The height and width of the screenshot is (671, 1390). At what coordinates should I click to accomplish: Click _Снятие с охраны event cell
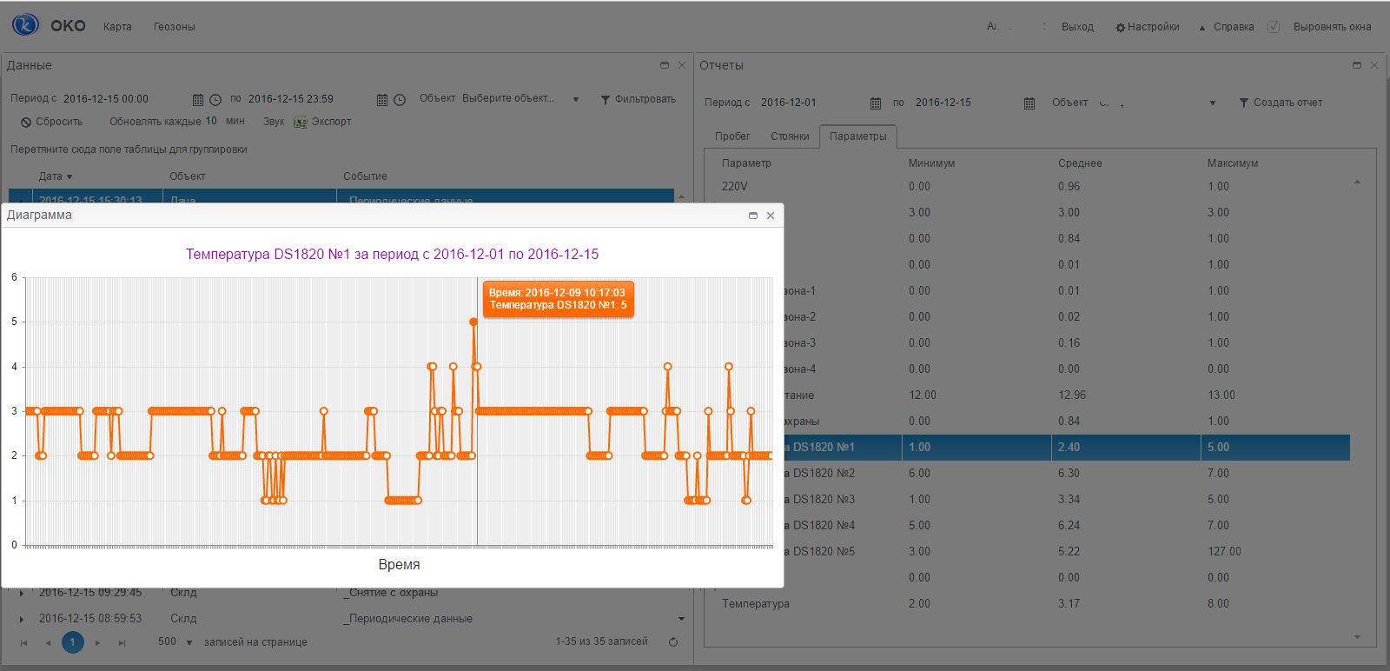click(390, 593)
